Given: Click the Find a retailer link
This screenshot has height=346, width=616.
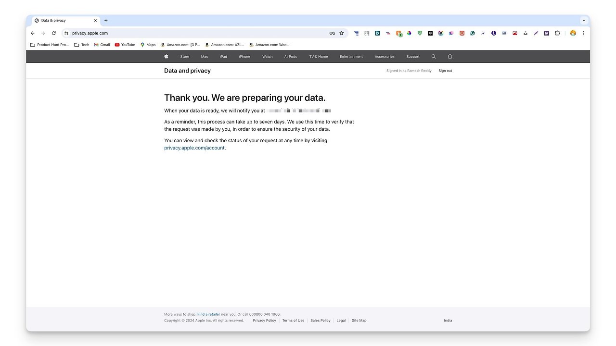Looking at the screenshot, I should point(208,314).
